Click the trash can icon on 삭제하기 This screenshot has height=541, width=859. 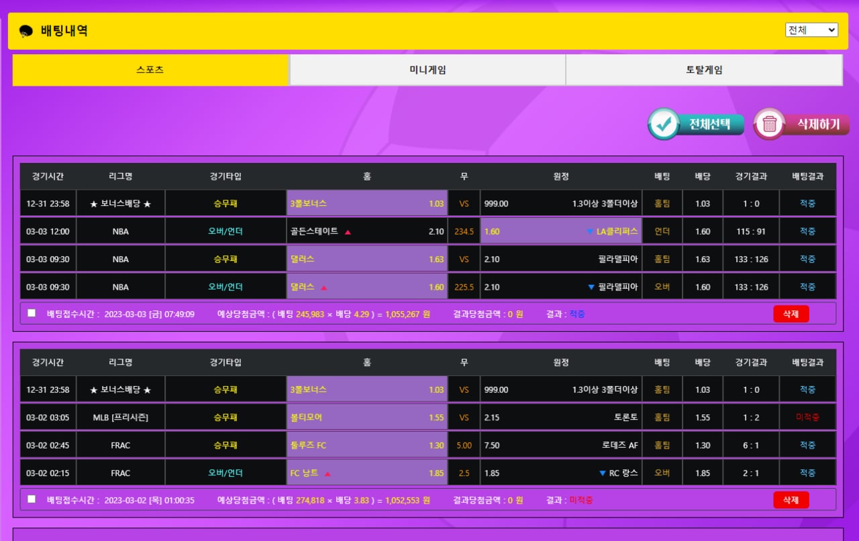770,124
